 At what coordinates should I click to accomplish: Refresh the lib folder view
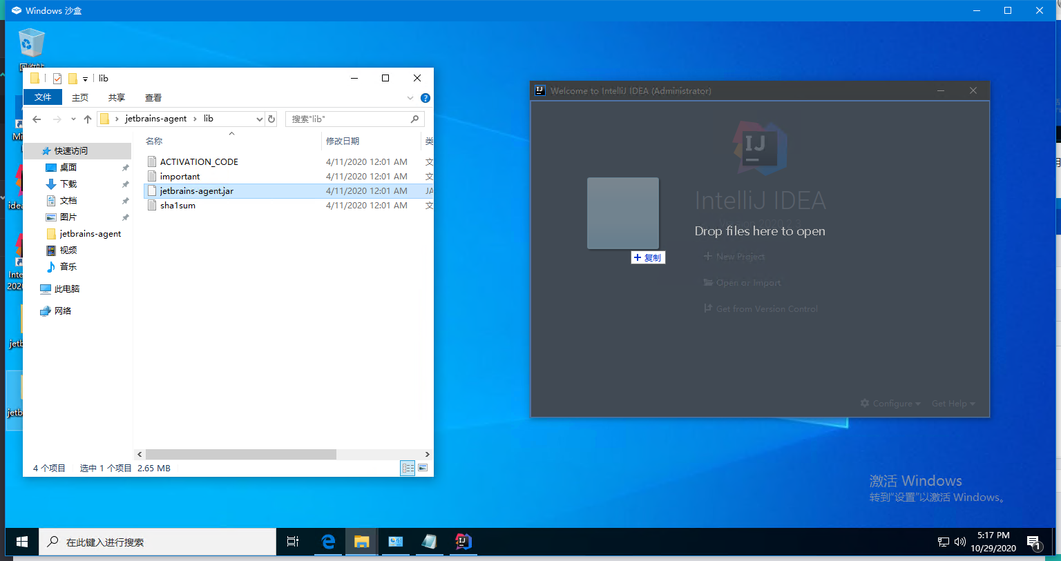pos(271,119)
